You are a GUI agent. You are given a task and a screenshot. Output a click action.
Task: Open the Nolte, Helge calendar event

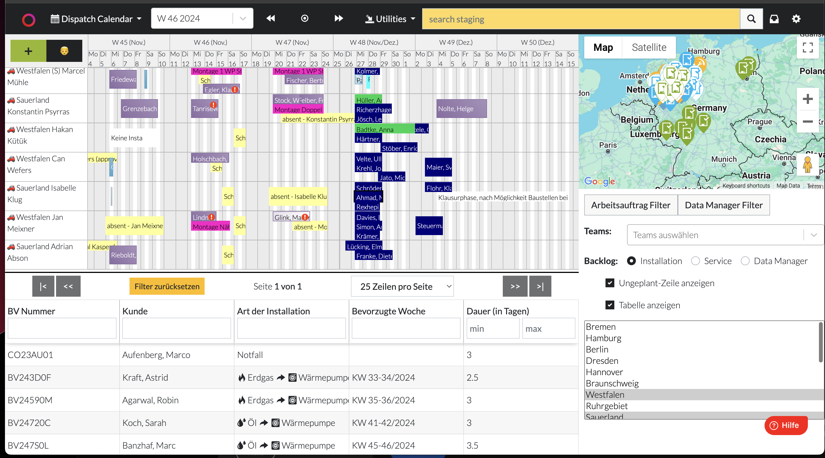[x=461, y=109]
